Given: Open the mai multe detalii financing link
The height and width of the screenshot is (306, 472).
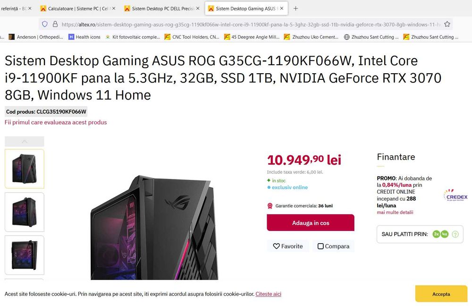Looking at the screenshot, I should pyautogui.click(x=395, y=212).
